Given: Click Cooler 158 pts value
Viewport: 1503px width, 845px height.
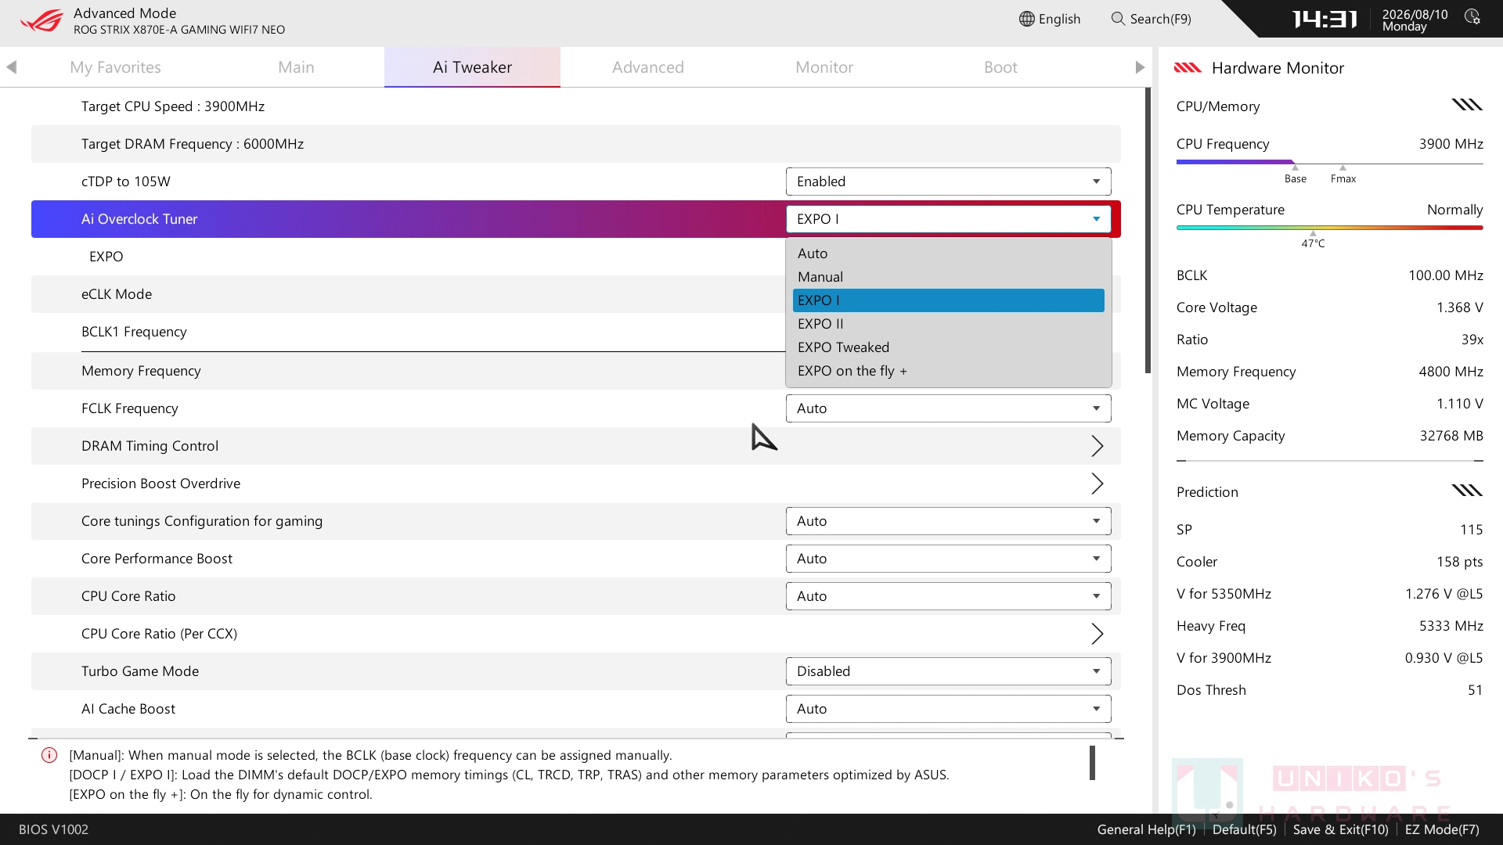Looking at the screenshot, I should [x=1459, y=562].
